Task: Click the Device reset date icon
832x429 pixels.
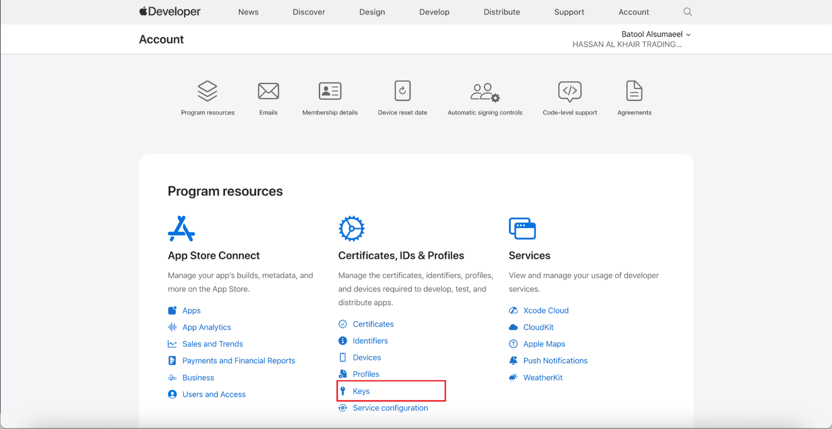Action: [402, 91]
